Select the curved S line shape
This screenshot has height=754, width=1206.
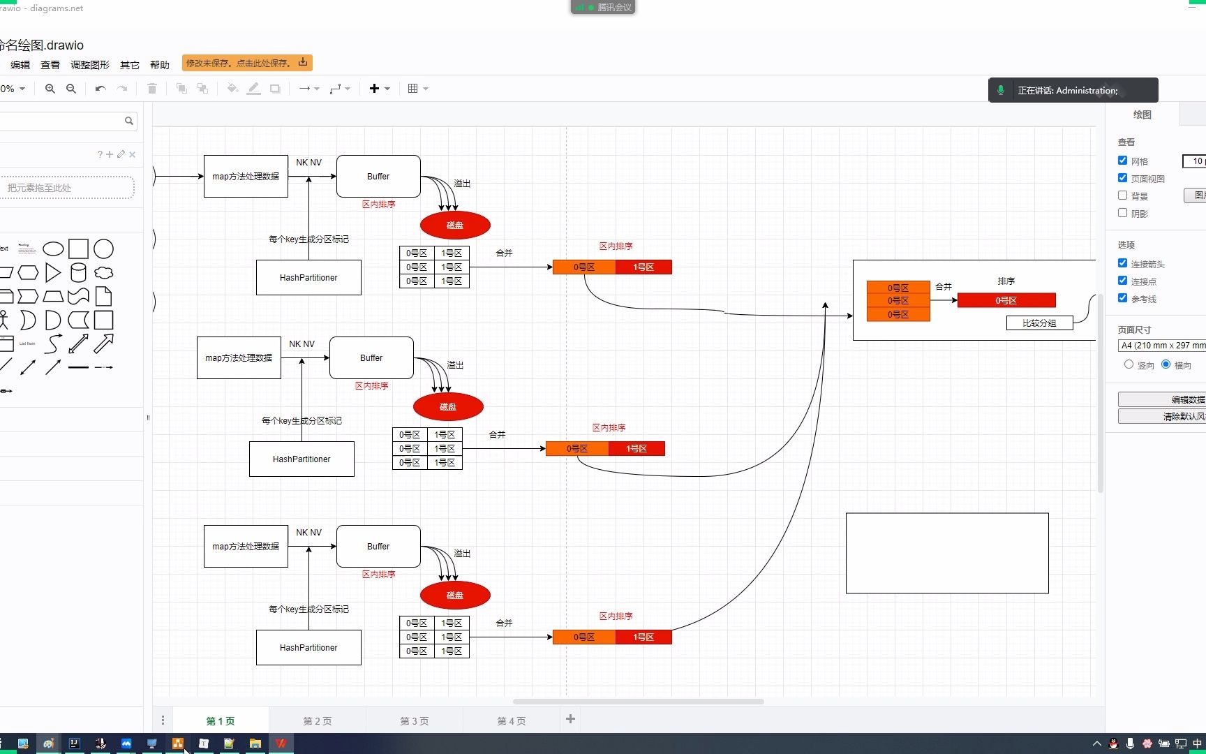pyautogui.click(x=53, y=343)
